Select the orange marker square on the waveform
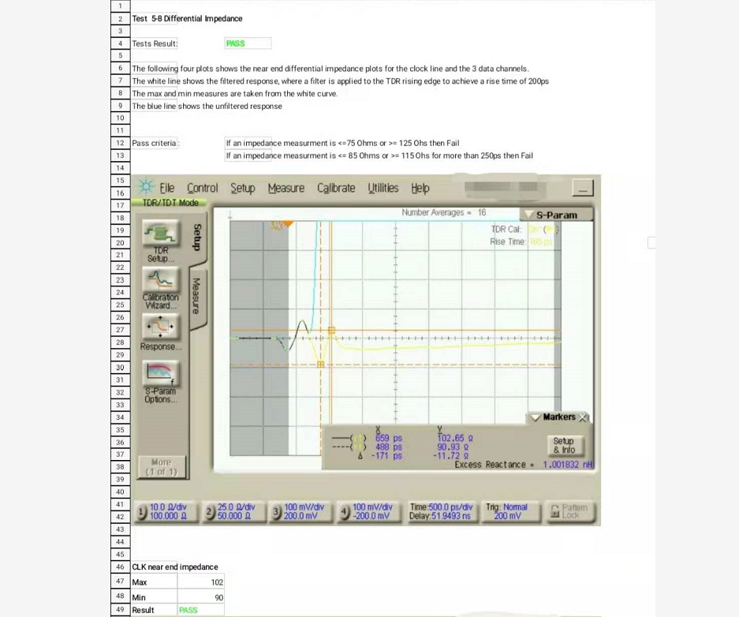Screen dimensions: 739x617 point(331,331)
